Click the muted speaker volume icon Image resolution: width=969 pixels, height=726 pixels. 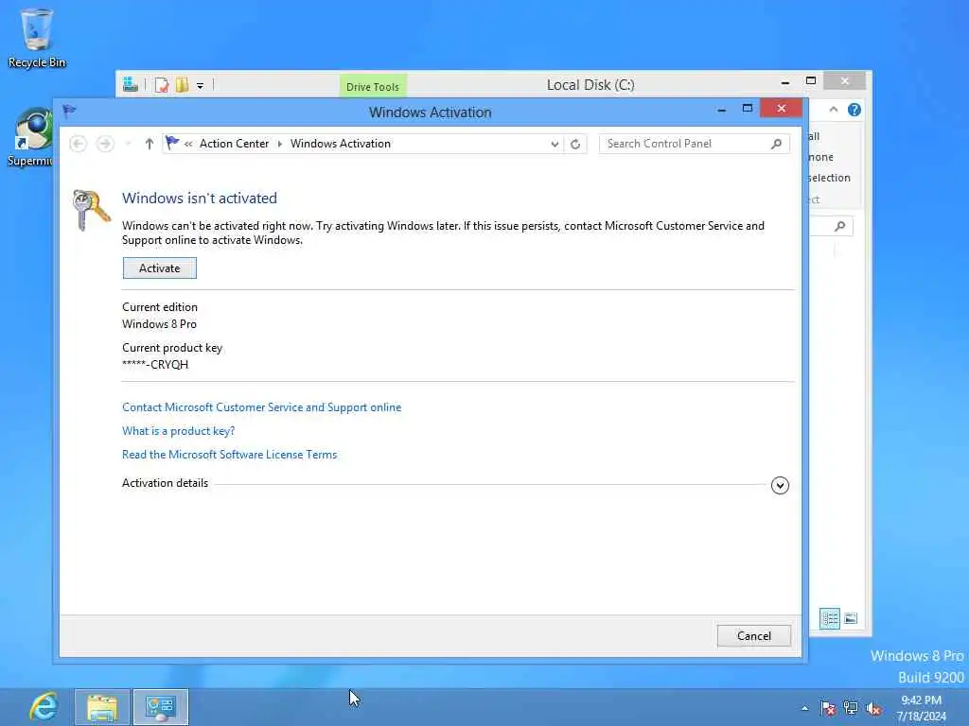pyautogui.click(x=873, y=708)
